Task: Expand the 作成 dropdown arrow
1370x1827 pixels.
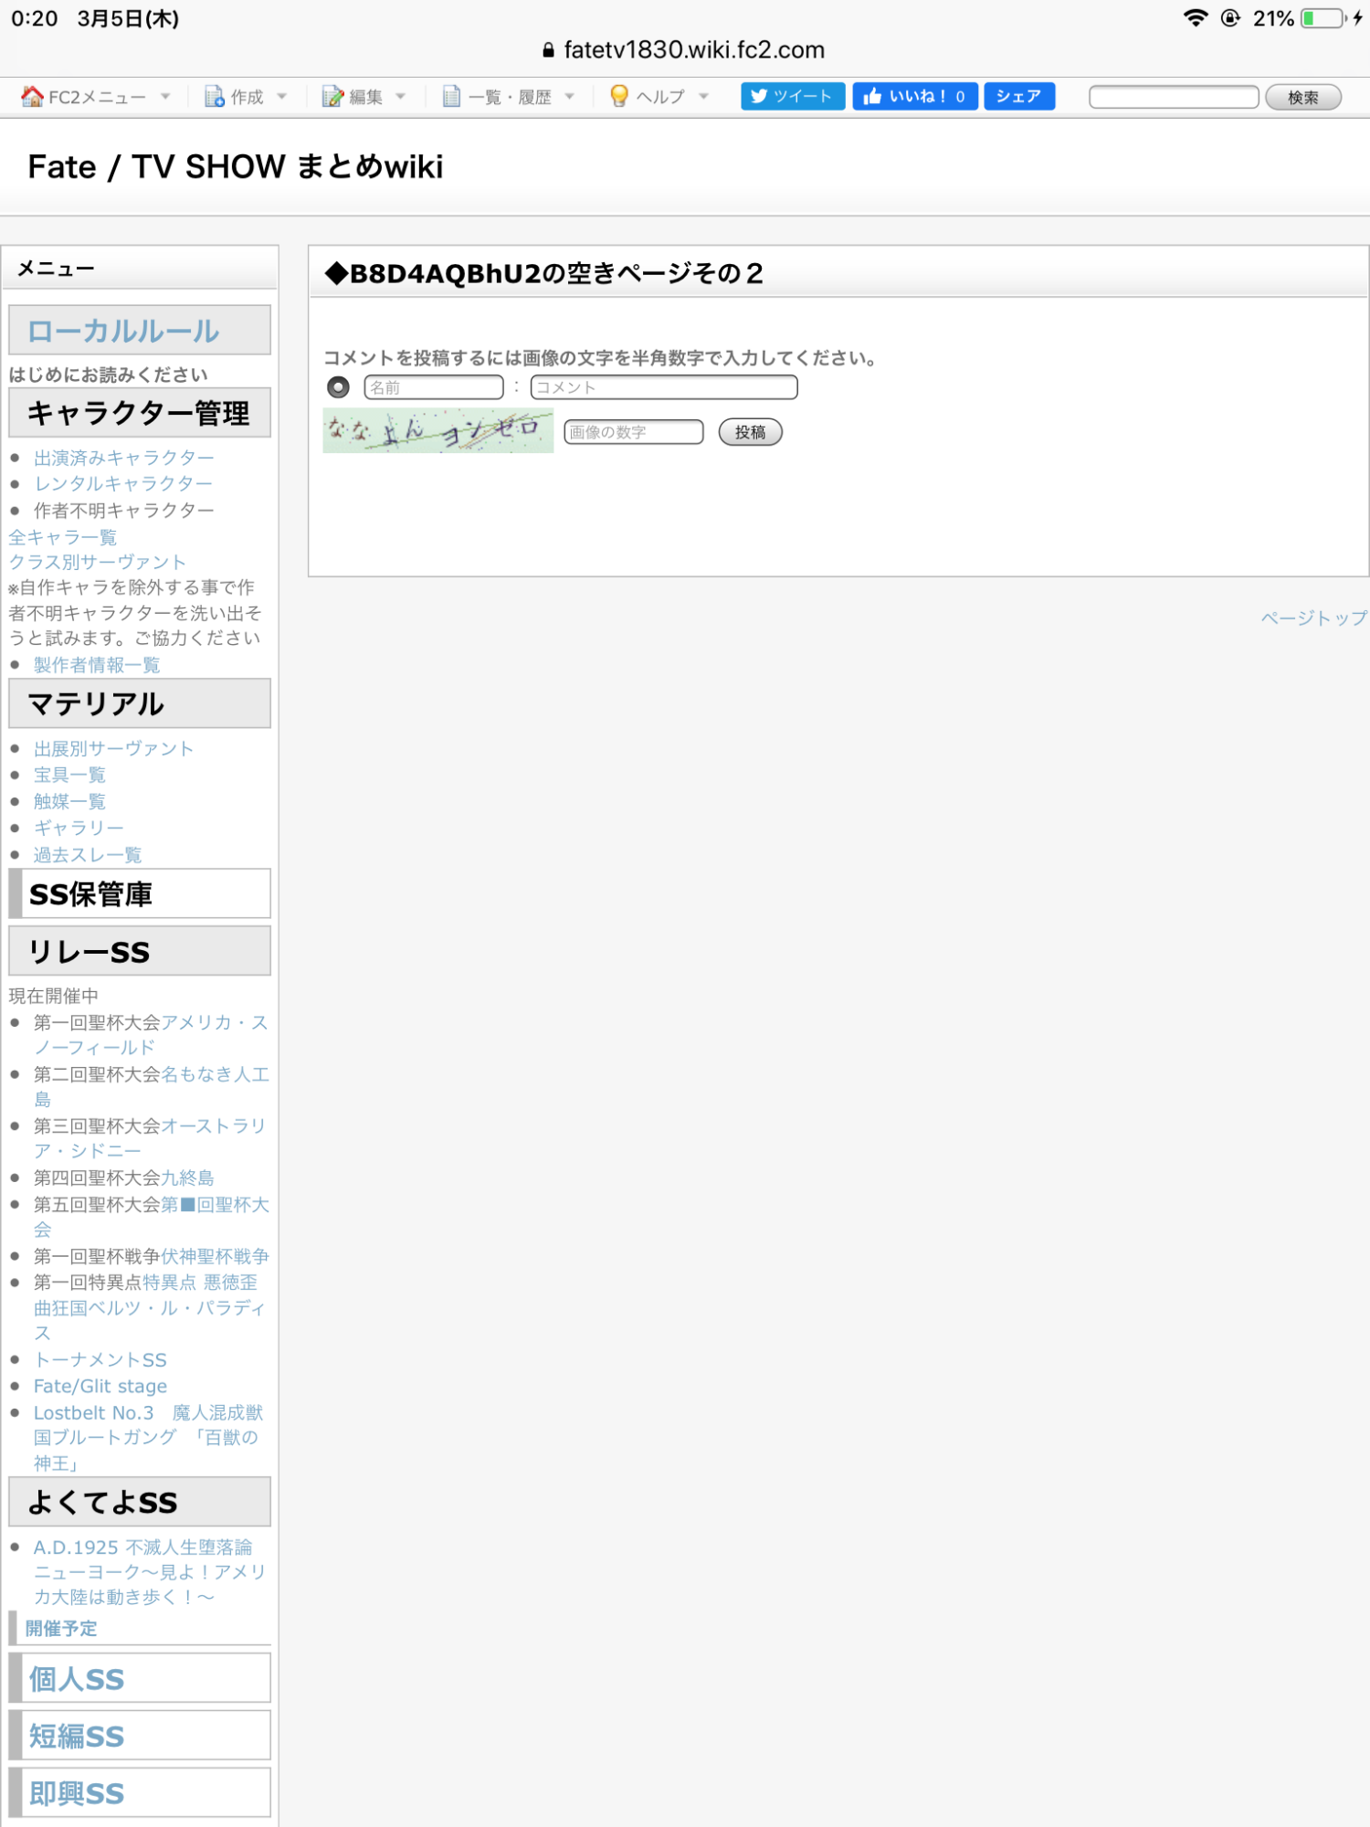Action: [281, 97]
